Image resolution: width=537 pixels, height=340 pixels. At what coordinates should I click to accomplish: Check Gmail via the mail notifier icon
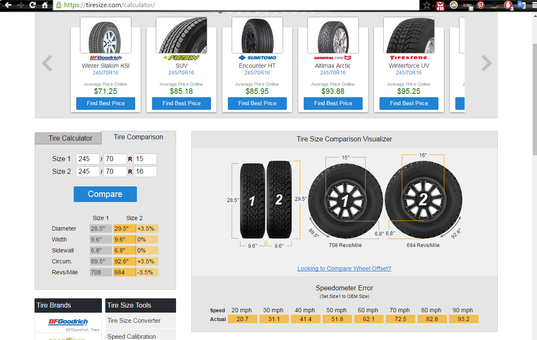coord(440,5)
